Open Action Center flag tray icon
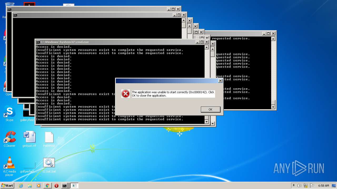Screen dimensions: 337x189 pyautogui.click(x=312, y=186)
